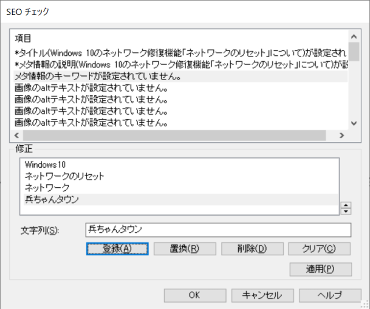The image size is (370, 309).
Task: Select keyword ネットワークのリセット
Action: (181, 176)
